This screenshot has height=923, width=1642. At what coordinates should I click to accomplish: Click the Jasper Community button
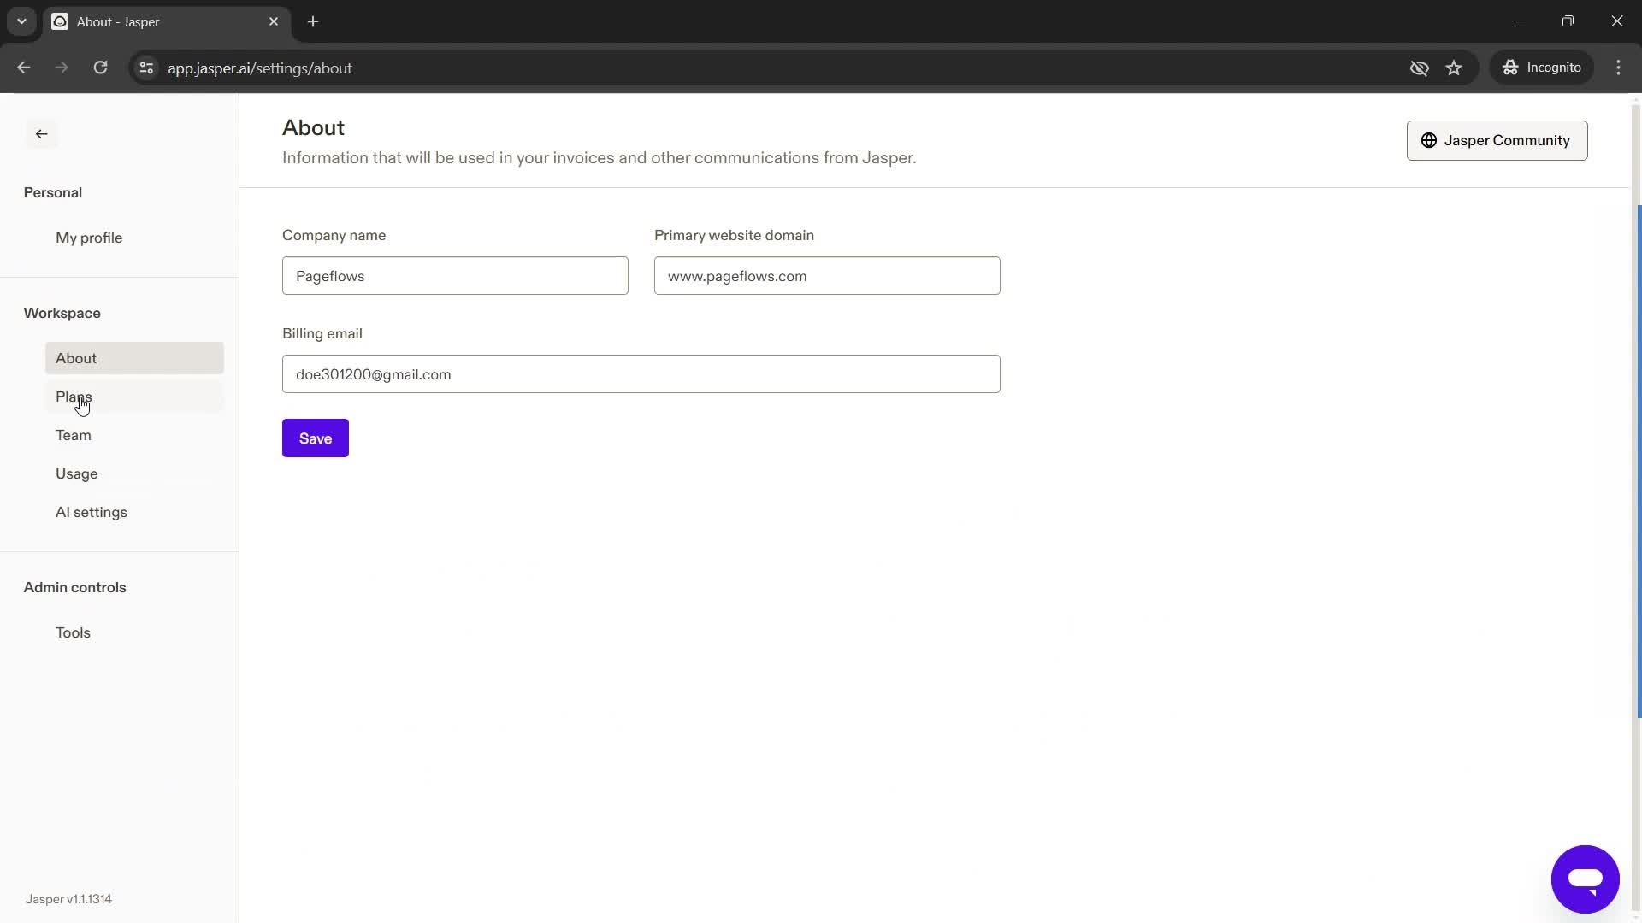(1497, 140)
